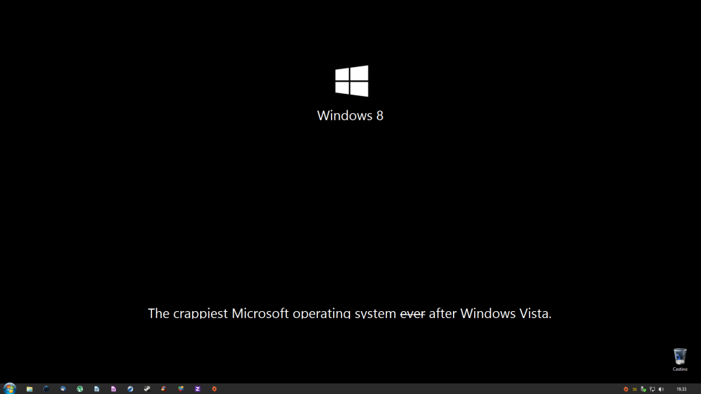Click the temperature 36 tray indicator
This screenshot has width=701, height=394.
coord(635,389)
